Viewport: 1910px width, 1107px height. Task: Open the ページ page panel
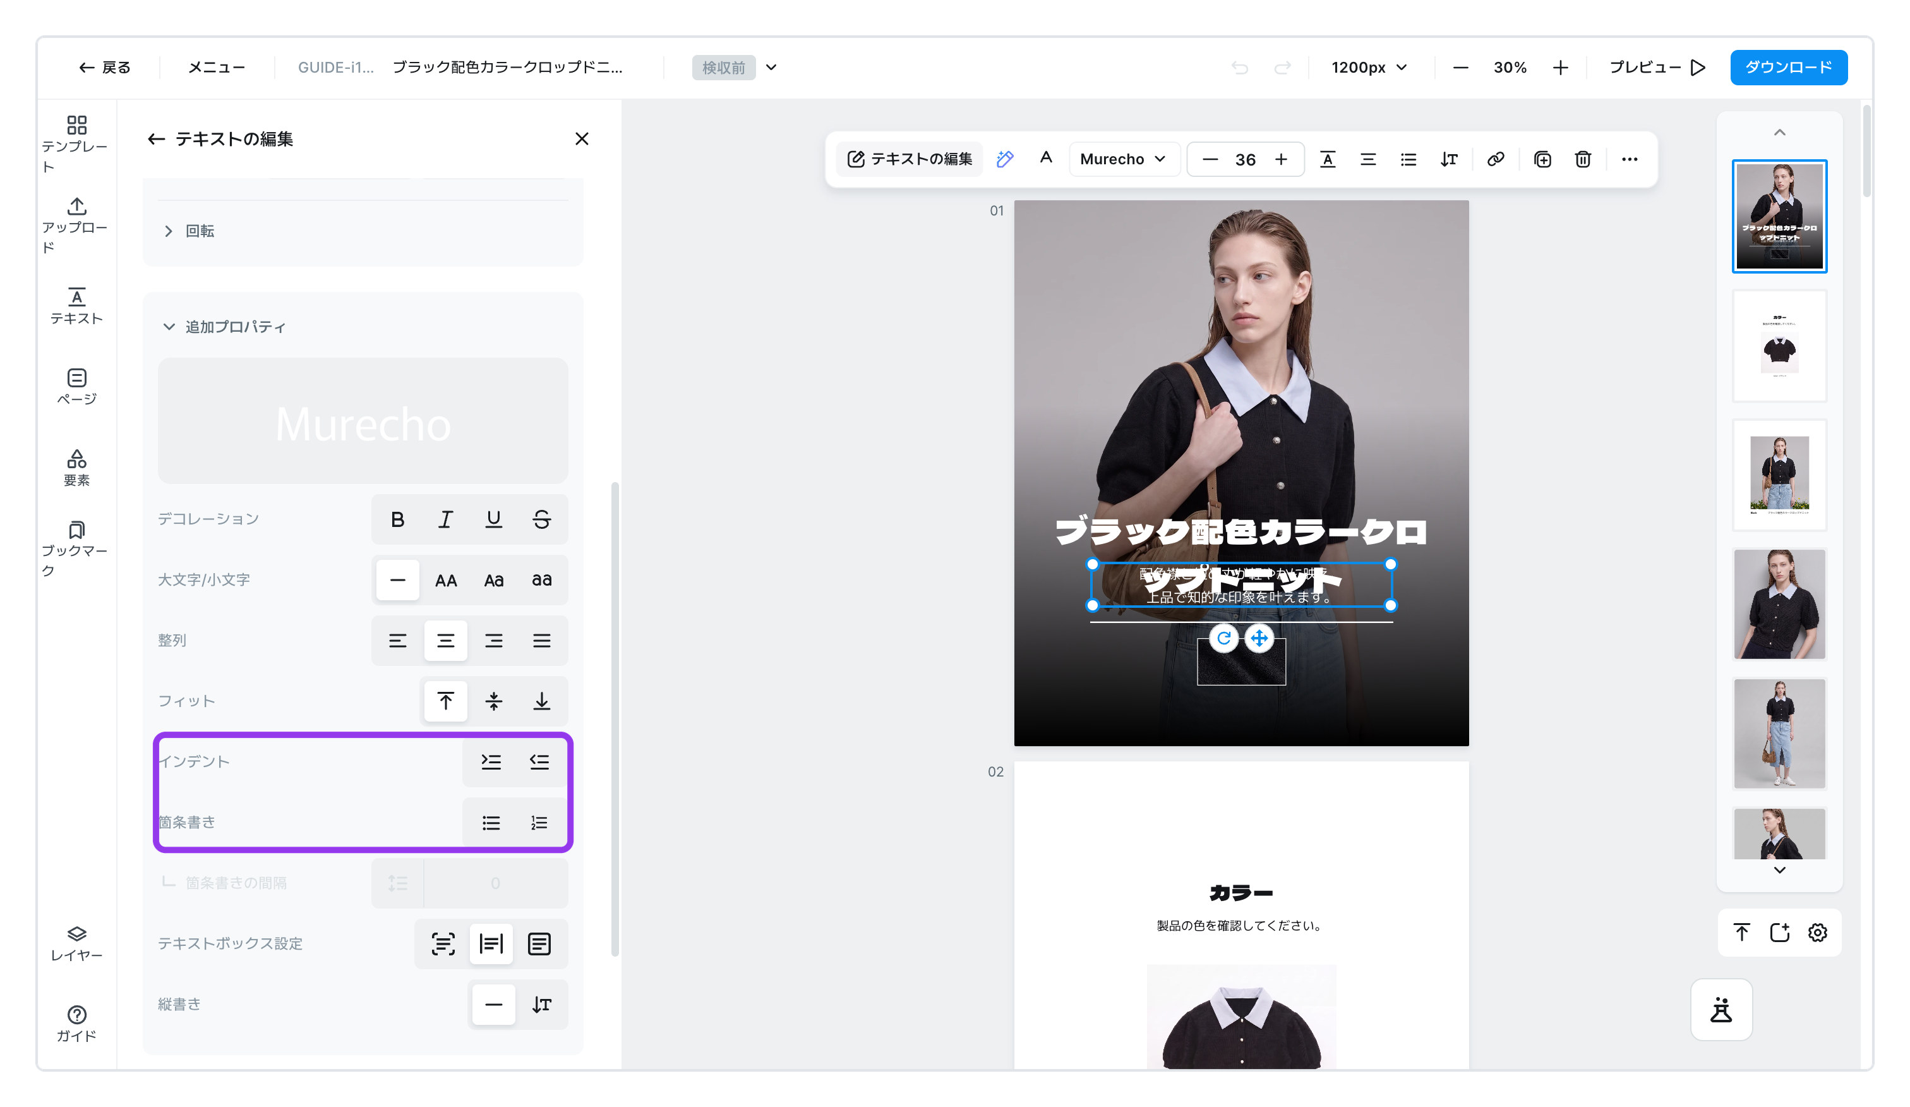[76, 387]
